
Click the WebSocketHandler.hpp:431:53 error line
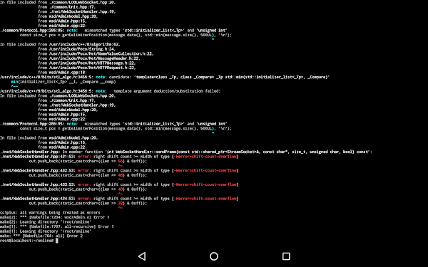(x=119, y=157)
